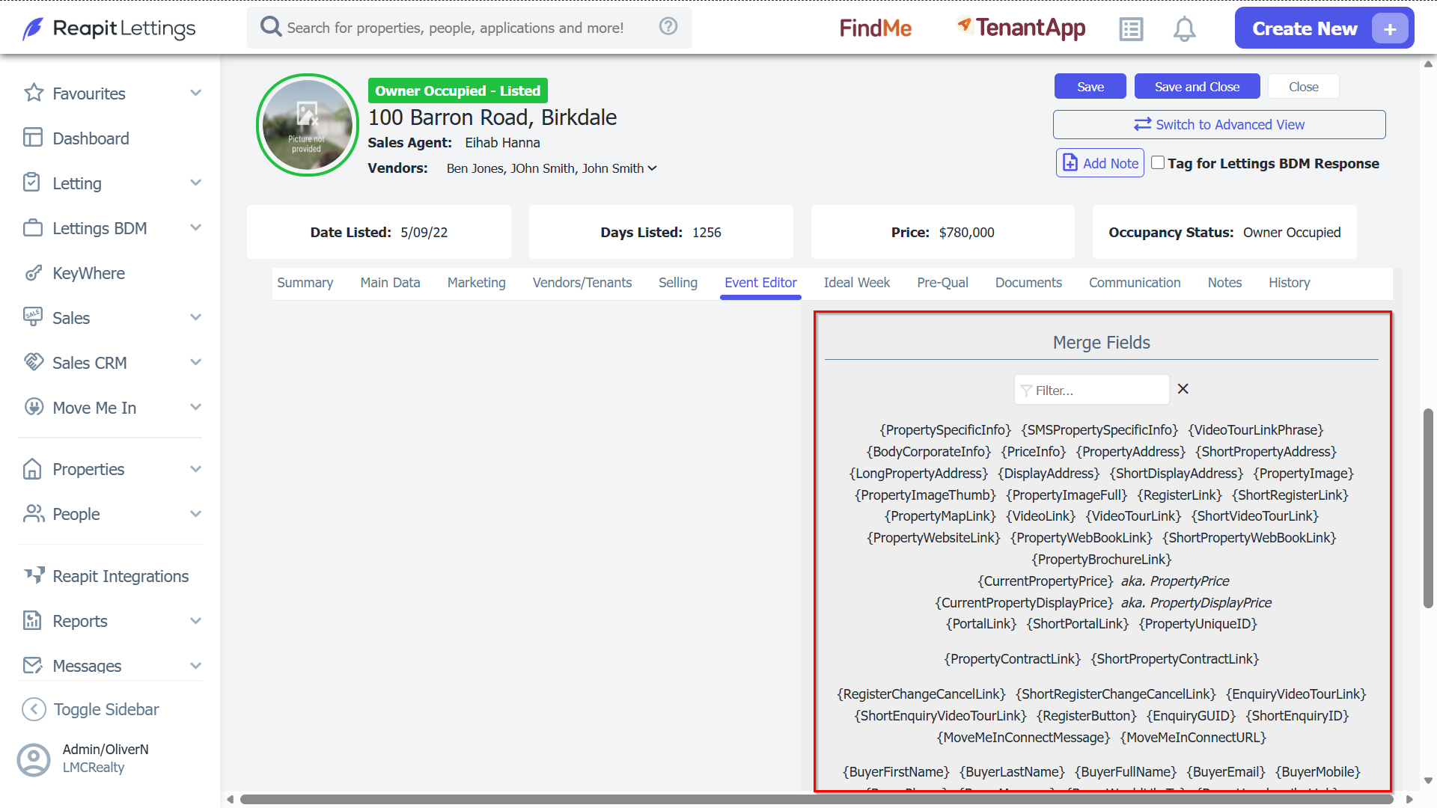The width and height of the screenshot is (1437, 808).
Task: Open the notifications bell icon
Action: [x=1184, y=29]
